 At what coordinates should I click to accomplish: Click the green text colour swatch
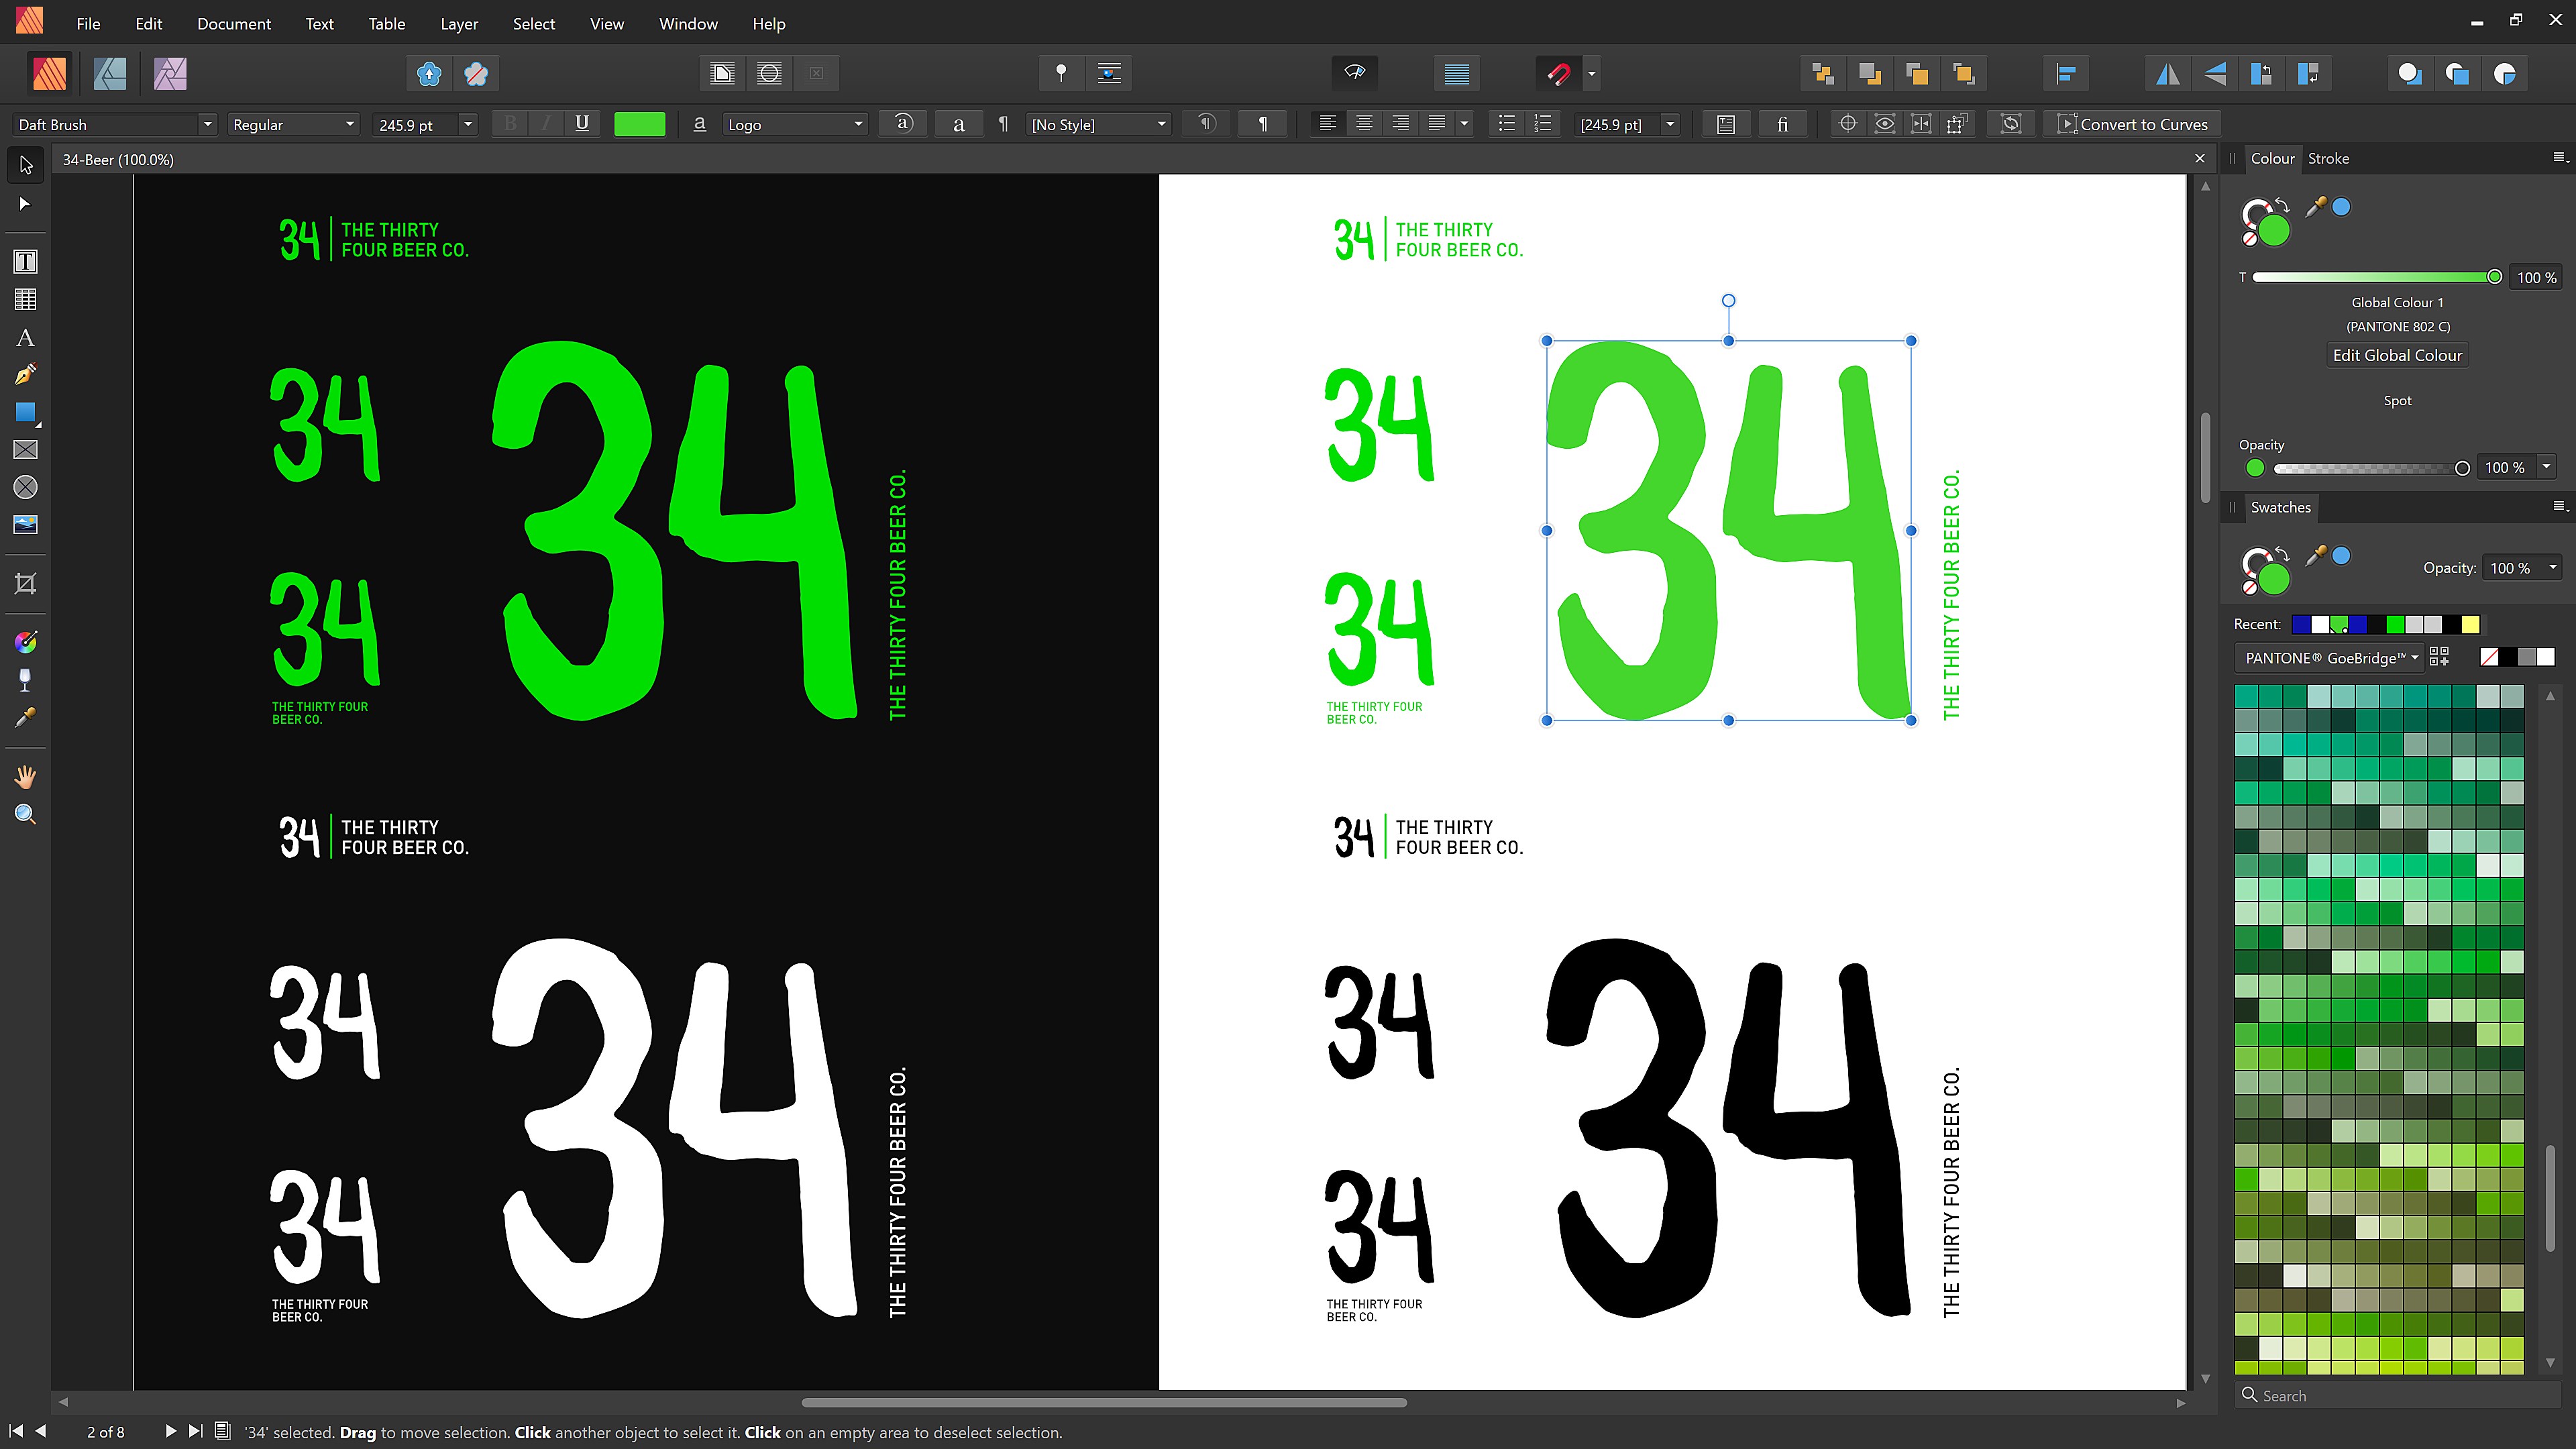[639, 124]
